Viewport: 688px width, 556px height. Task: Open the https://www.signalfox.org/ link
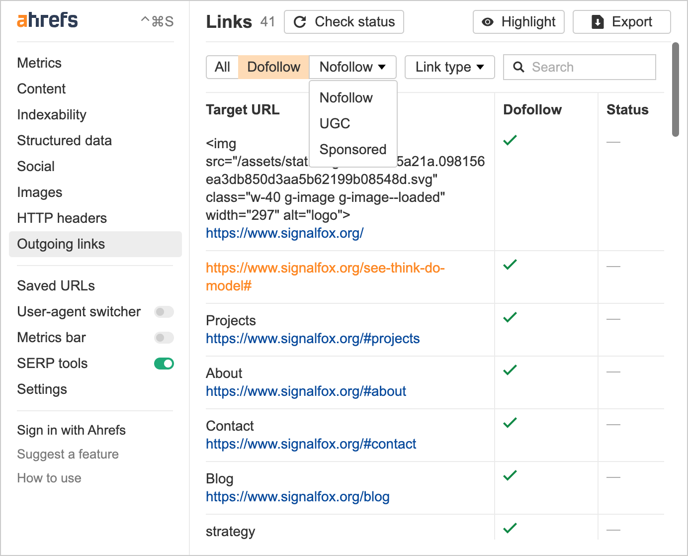(x=285, y=233)
